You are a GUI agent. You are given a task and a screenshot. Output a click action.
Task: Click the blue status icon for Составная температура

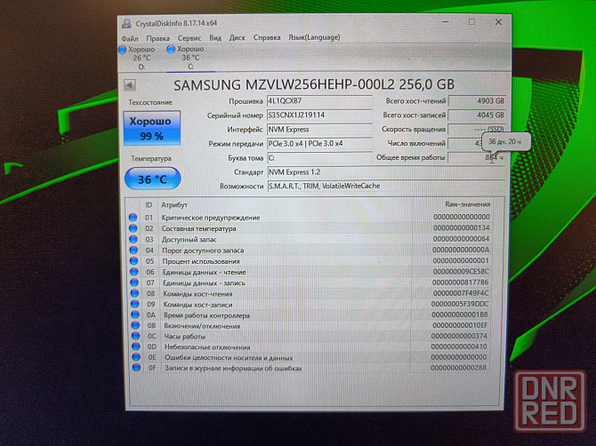133,228
